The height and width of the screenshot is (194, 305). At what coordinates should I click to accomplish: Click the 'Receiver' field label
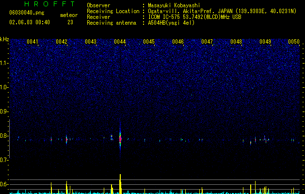point(98,17)
